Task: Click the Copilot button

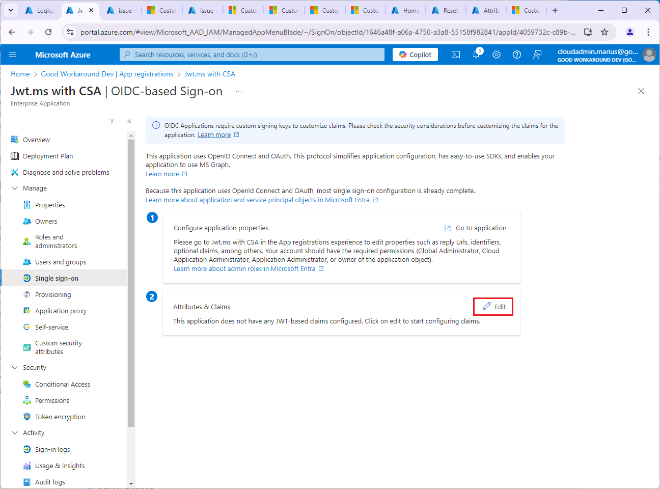Action: coord(415,55)
